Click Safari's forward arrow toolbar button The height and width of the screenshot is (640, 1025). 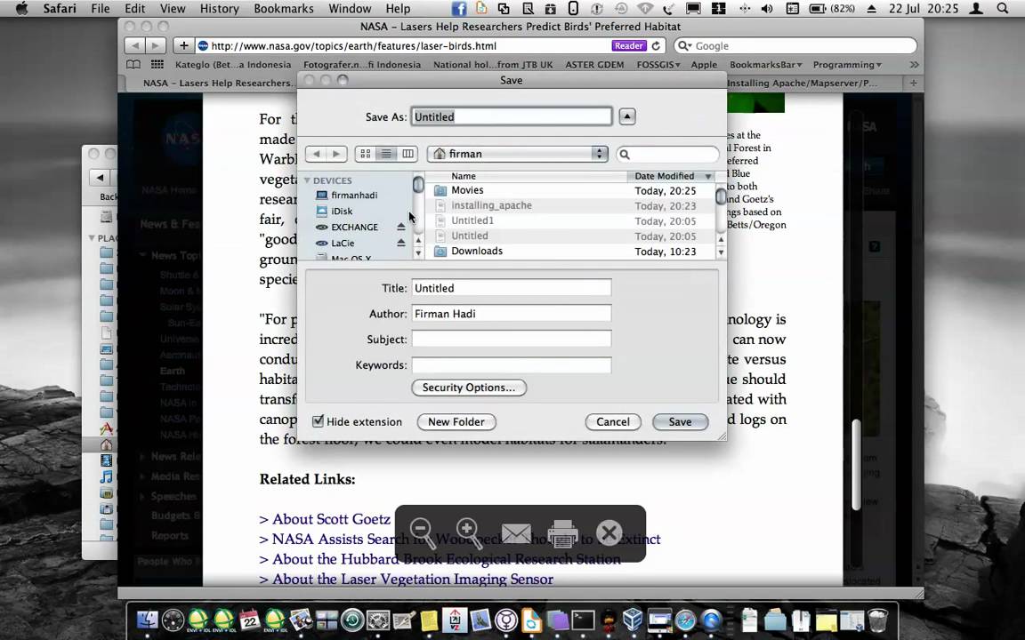coord(156,45)
